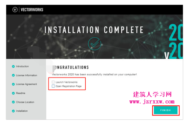195x126 pixels.
Task: Click the 'Vectorworks 2020 has been successfully installed' message
Action: click(95, 74)
